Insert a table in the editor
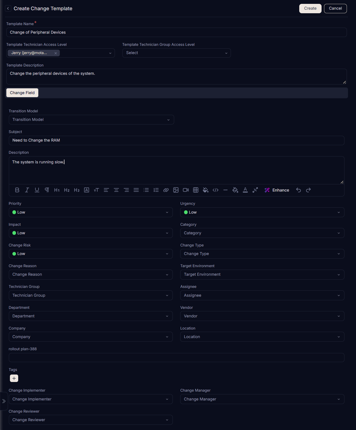 (196, 190)
